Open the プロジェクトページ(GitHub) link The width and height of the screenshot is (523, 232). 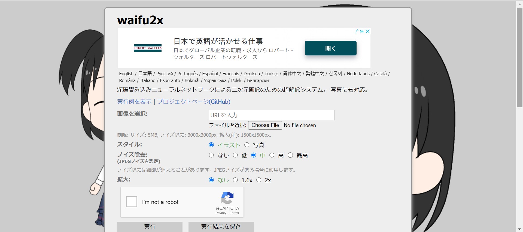click(x=194, y=102)
